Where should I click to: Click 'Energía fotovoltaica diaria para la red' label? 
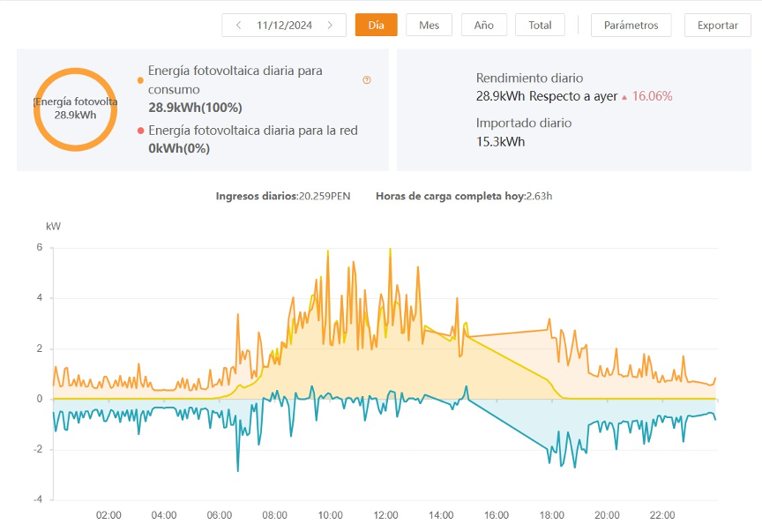pos(253,131)
